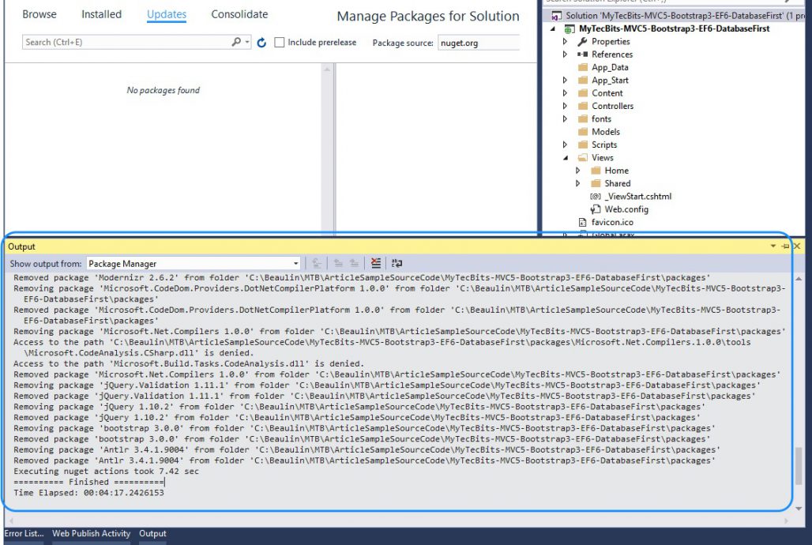Expand the Shared folder under Views
The height and width of the screenshot is (545, 812).
point(578,183)
